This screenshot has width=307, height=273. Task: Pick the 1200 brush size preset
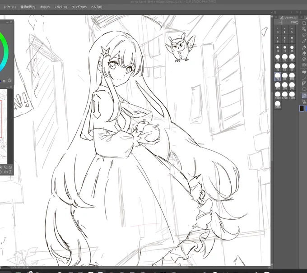click(x=285, y=95)
